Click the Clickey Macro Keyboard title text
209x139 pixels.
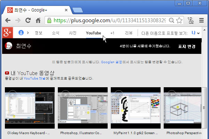[x=29, y=133]
